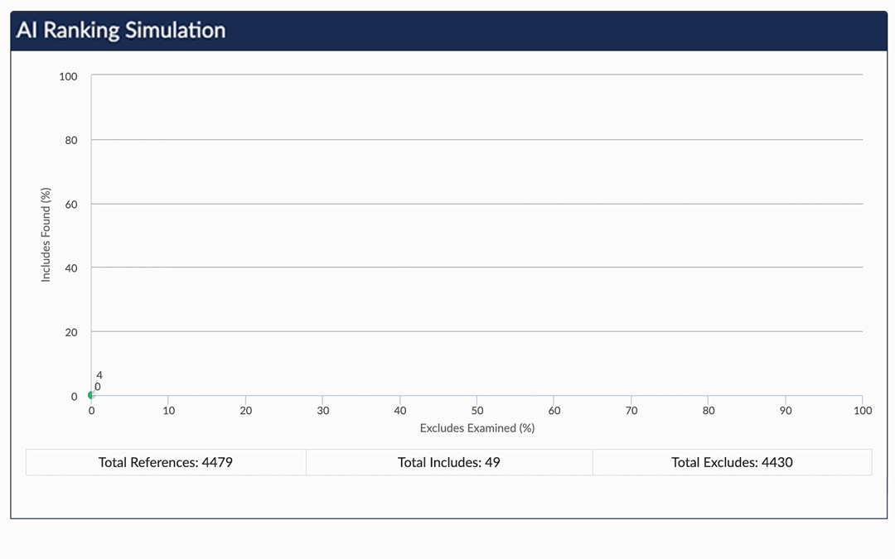Select the Total Includes: 49 cell
This screenshot has width=895, height=559.
click(x=449, y=462)
